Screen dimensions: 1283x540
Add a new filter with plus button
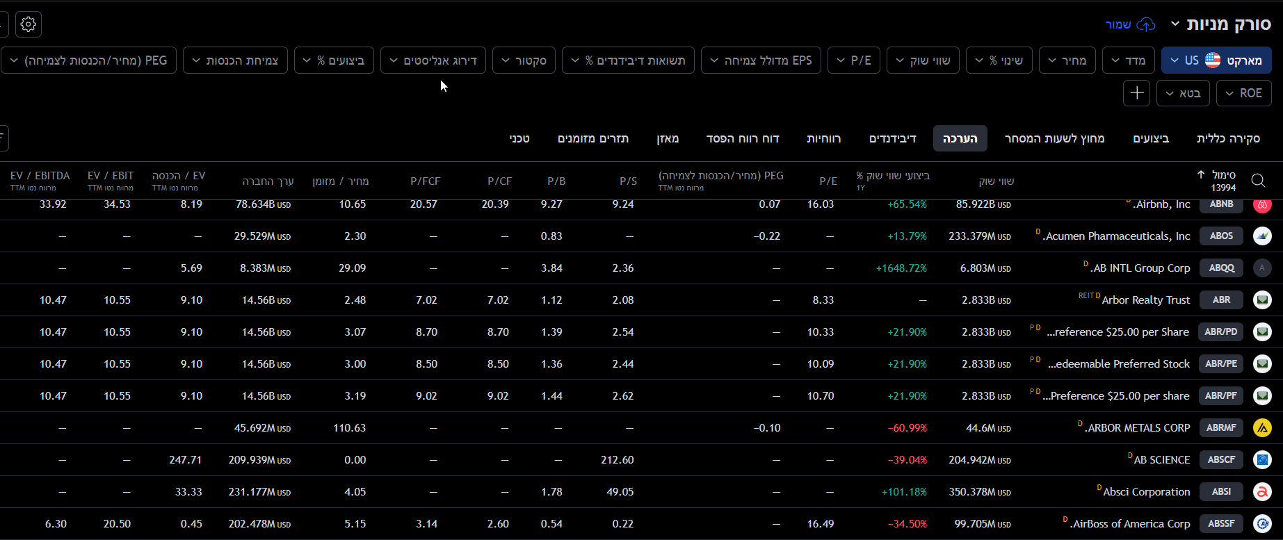click(1137, 93)
